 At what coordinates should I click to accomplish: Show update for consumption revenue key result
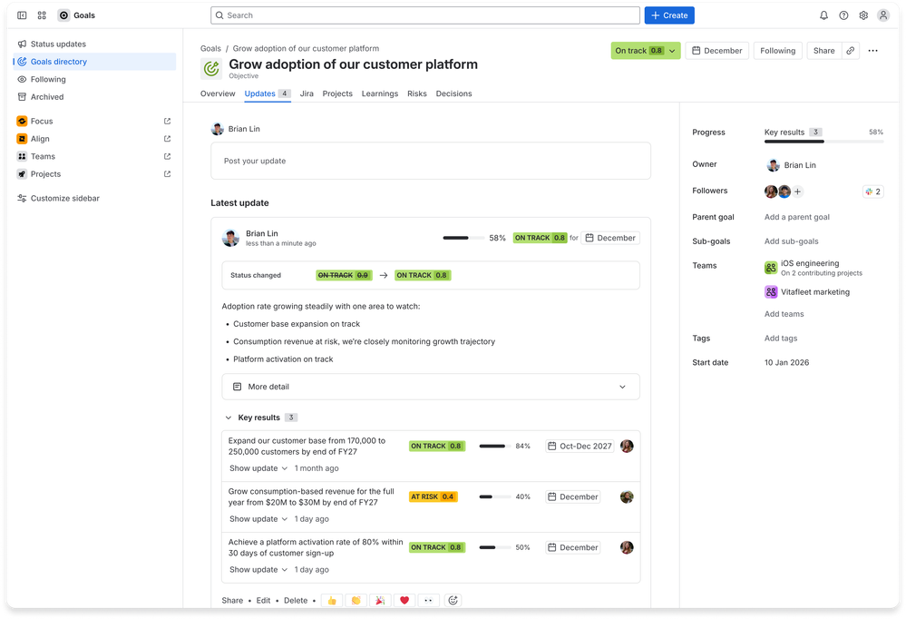pyautogui.click(x=258, y=519)
